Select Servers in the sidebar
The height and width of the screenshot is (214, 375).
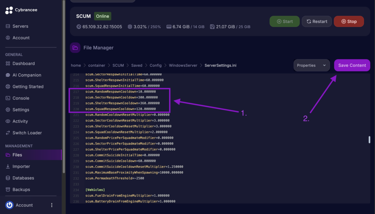[20, 26]
